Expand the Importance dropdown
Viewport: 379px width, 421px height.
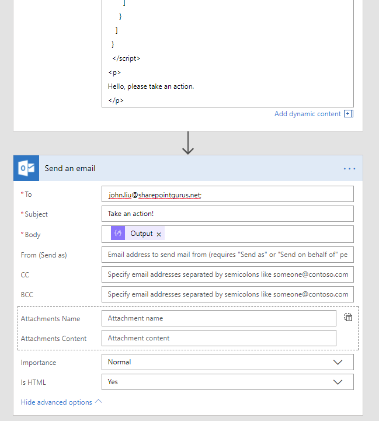[x=338, y=362]
